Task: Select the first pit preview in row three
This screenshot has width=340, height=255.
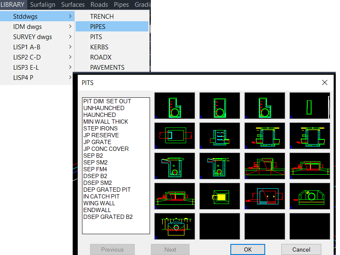Action: 174,166
